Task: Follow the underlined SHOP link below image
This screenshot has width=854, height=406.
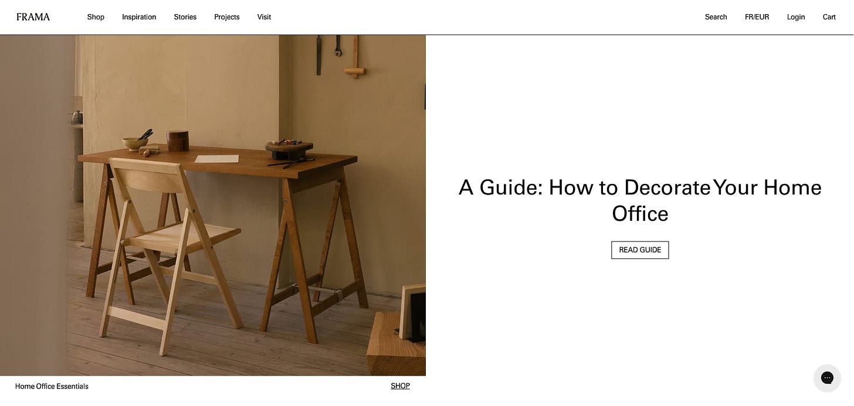Action: pos(400,386)
